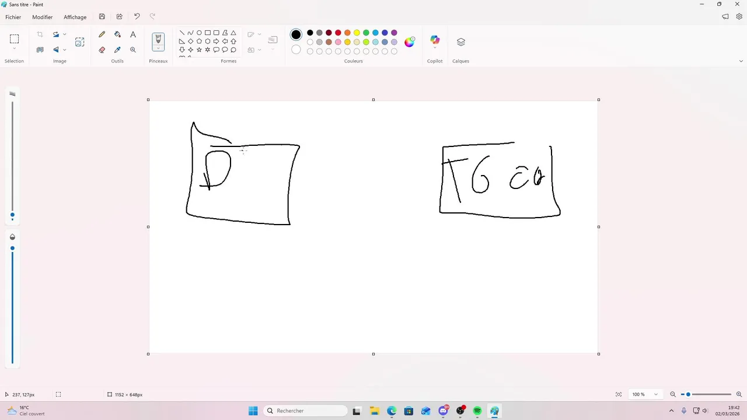
Task: Choose the Down arrow shape
Action: [182, 50]
